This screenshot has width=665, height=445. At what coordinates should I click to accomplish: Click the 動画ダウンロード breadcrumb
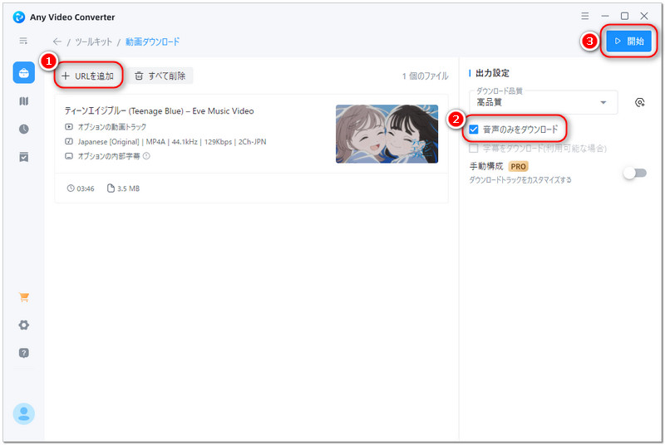[x=152, y=42]
